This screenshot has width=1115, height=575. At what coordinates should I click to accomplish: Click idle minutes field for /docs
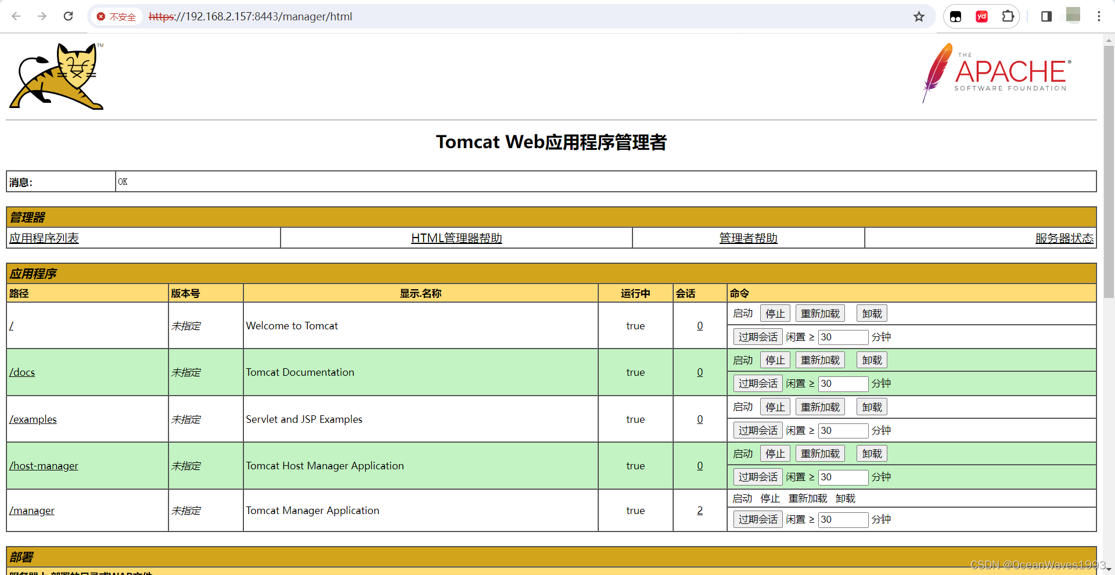843,383
